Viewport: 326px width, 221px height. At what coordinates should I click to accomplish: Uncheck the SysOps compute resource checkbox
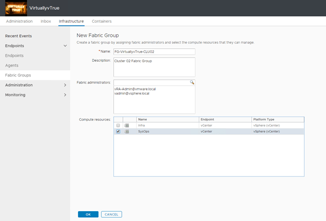click(118, 131)
